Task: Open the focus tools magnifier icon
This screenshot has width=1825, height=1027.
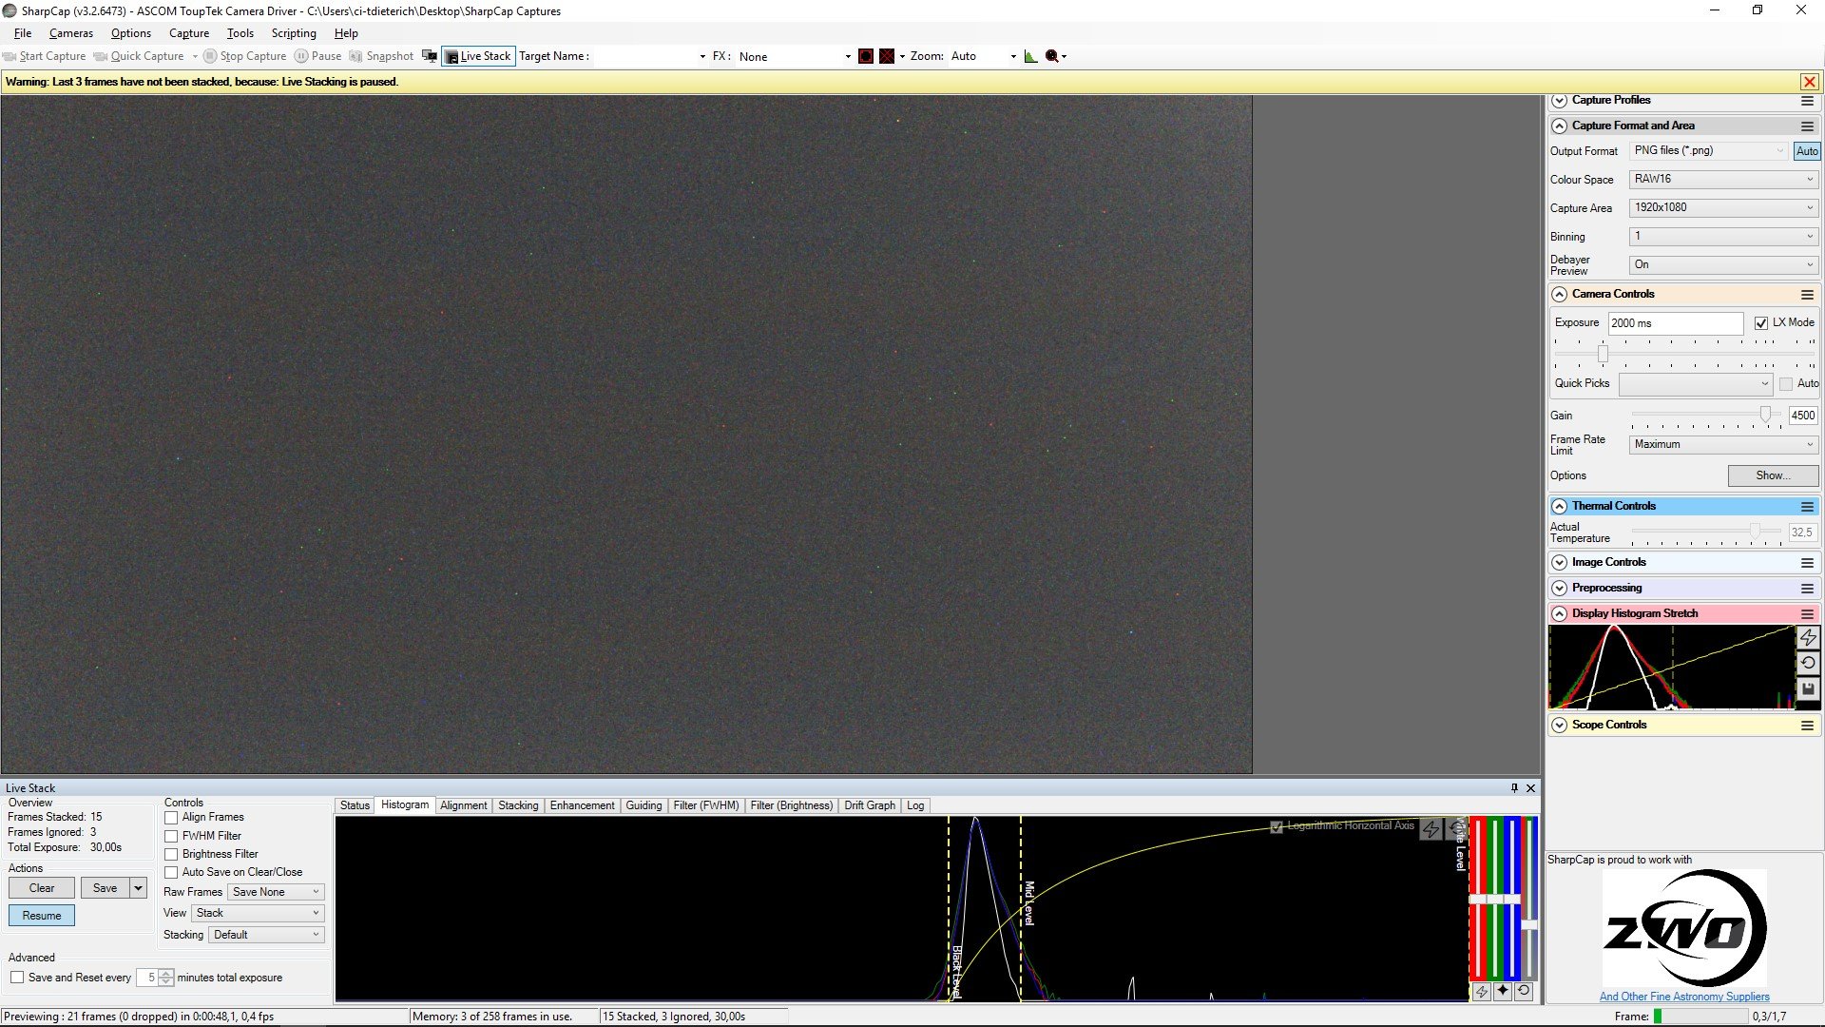Action: pos(1052,56)
